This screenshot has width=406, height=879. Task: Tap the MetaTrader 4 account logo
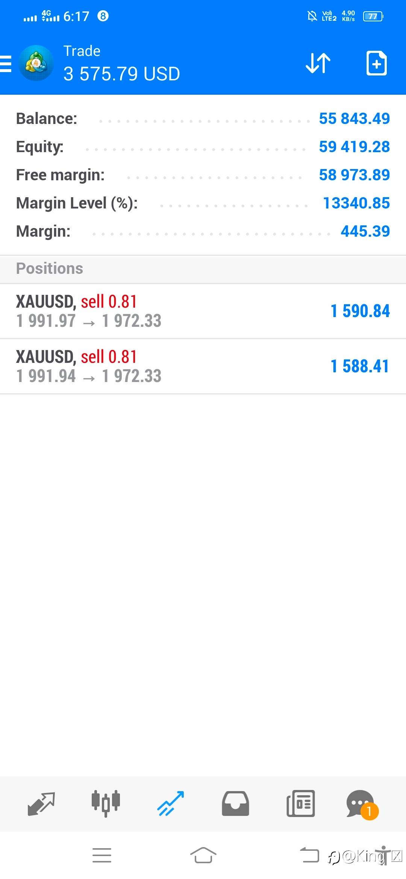[36, 63]
